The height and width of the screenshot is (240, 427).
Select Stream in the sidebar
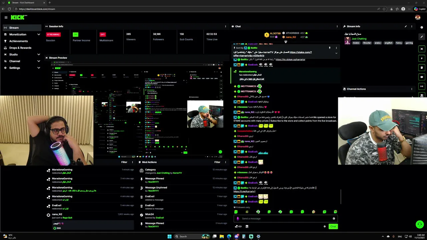click(22, 28)
